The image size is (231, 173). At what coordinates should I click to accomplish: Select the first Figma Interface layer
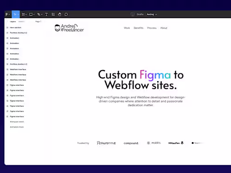point(17,85)
